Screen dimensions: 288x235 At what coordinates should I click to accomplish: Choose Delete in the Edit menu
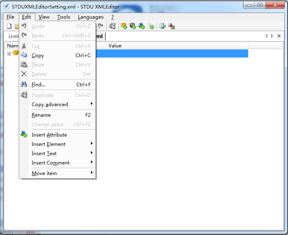coord(57,74)
